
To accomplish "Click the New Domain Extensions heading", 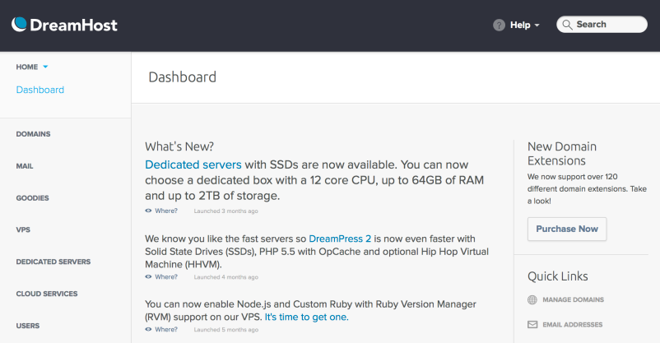I will tap(562, 154).
